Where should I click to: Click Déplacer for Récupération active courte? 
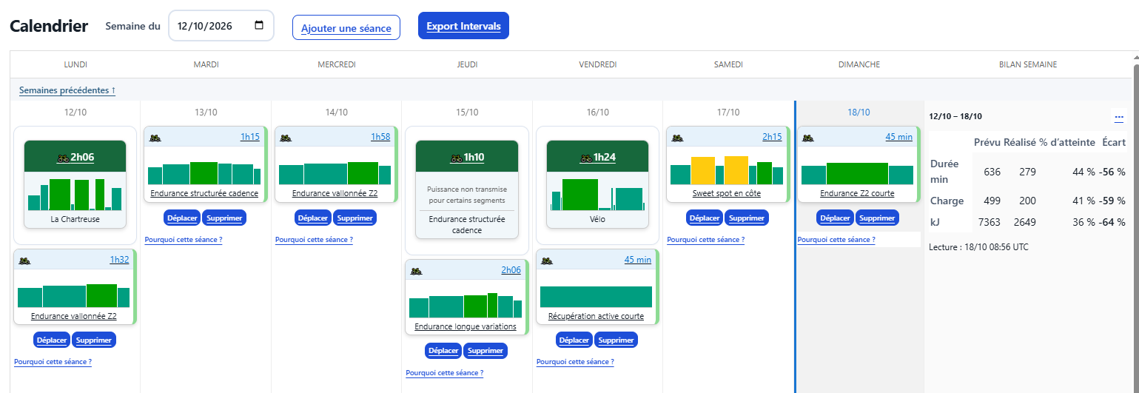click(574, 340)
